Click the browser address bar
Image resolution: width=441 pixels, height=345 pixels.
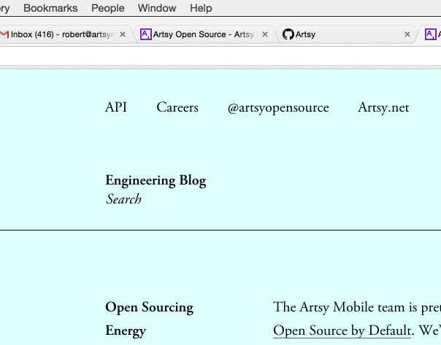click(220, 56)
